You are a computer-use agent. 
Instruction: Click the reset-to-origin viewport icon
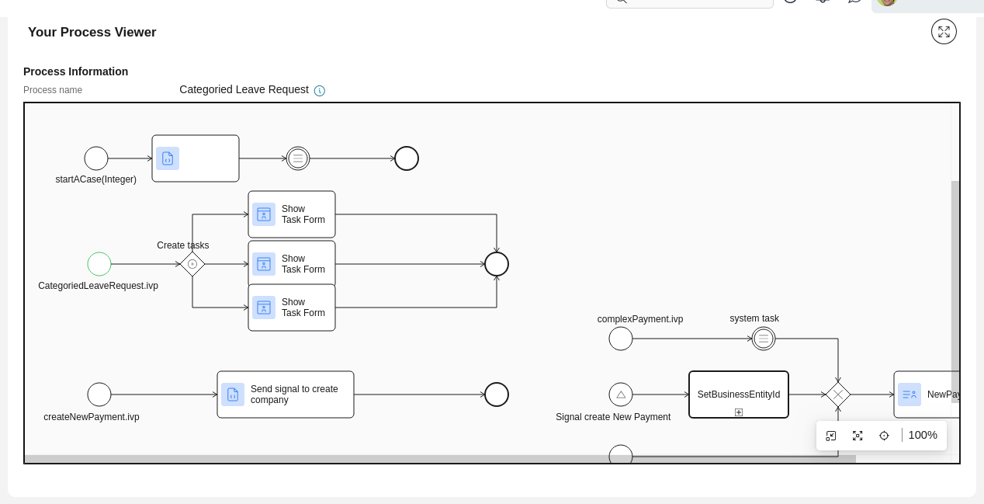pyautogui.click(x=831, y=436)
